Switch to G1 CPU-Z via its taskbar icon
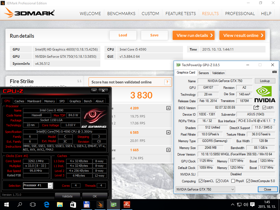This screenshot has width=280, height=210. pos(127,205)
